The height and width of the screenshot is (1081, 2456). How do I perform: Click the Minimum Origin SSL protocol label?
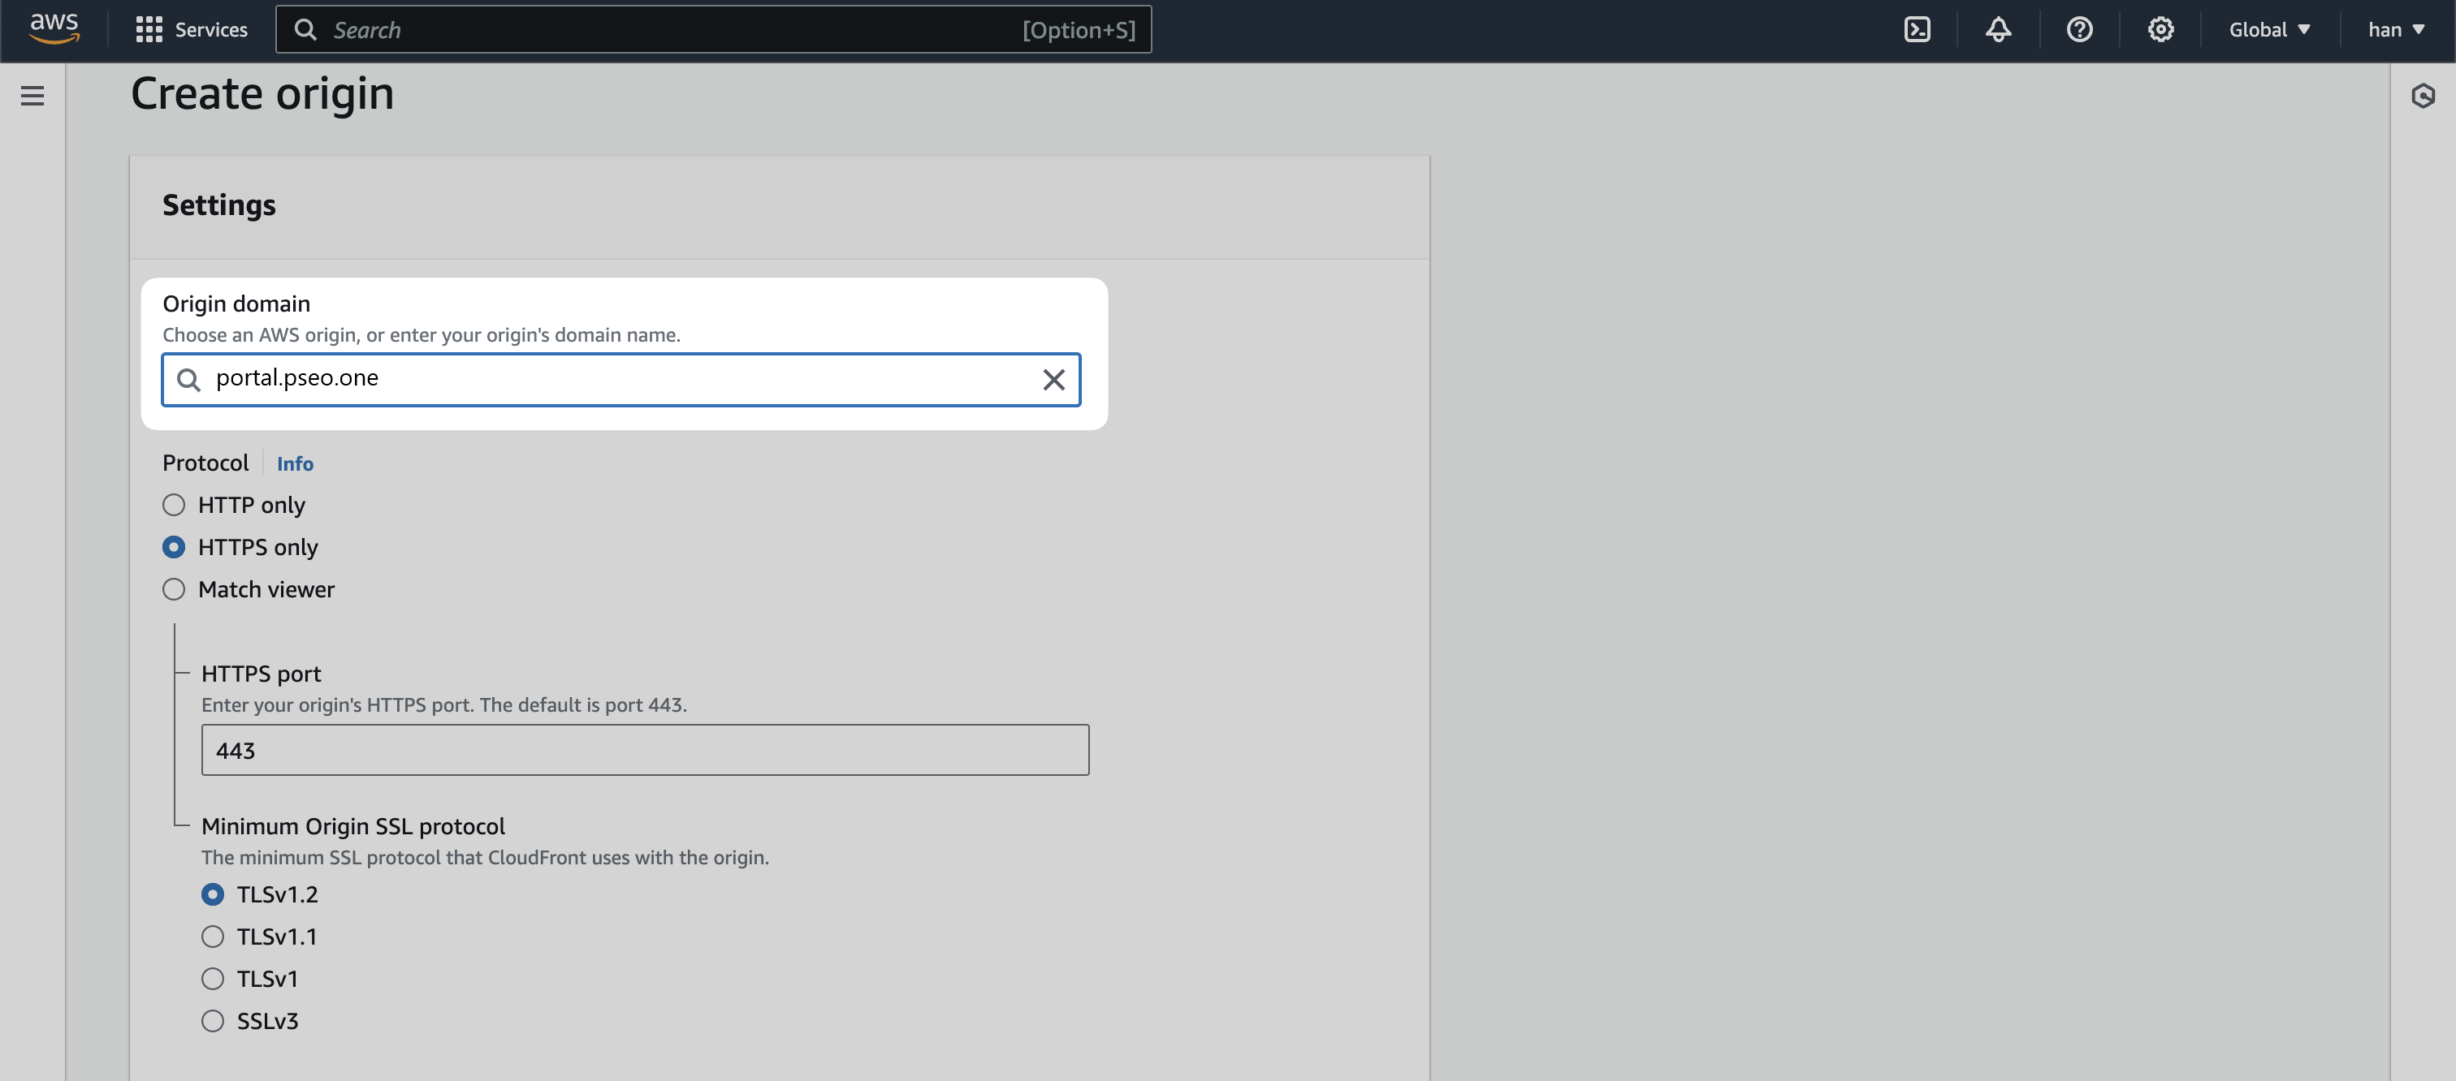point(352,825)
